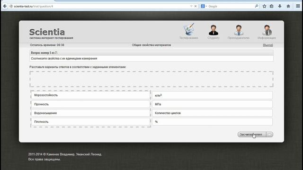303x170 pixels.
Task: Open the Google search engine selector
Action: [204, 6]
